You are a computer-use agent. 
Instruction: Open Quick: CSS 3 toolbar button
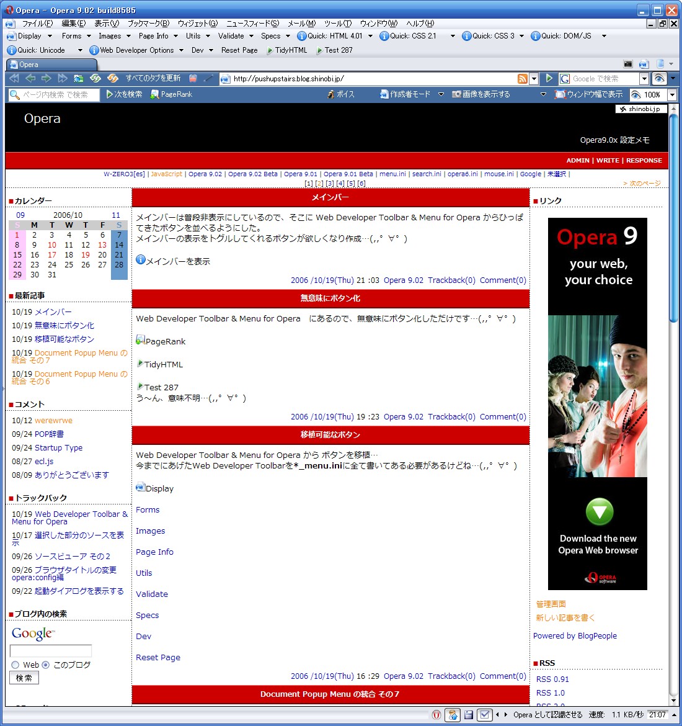(488, 35)
